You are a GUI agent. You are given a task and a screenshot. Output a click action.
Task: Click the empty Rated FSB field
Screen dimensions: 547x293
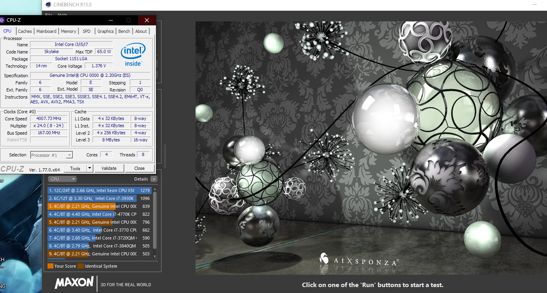point(49,140)
